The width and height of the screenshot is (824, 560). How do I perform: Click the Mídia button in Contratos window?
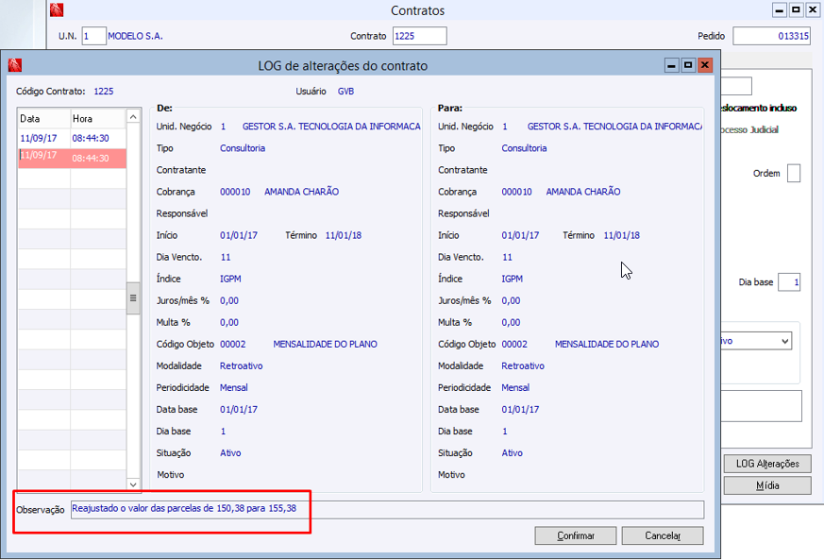click(x=767, y=485)
